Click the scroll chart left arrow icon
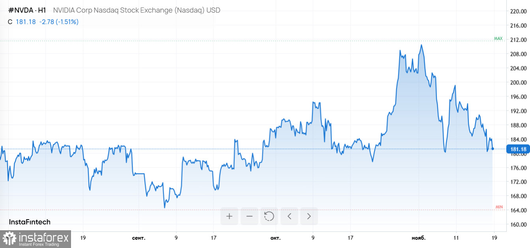This screenshot has height=248, width=530. [289, 216]
